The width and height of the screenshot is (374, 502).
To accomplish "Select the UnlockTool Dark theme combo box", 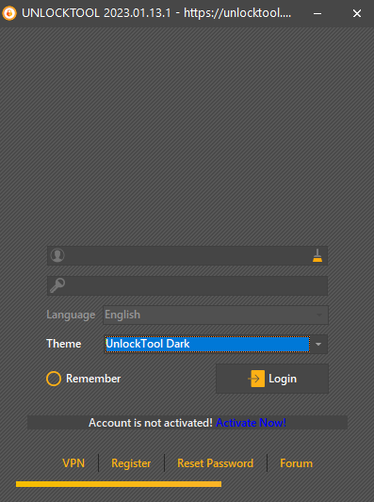I will 216,344.
